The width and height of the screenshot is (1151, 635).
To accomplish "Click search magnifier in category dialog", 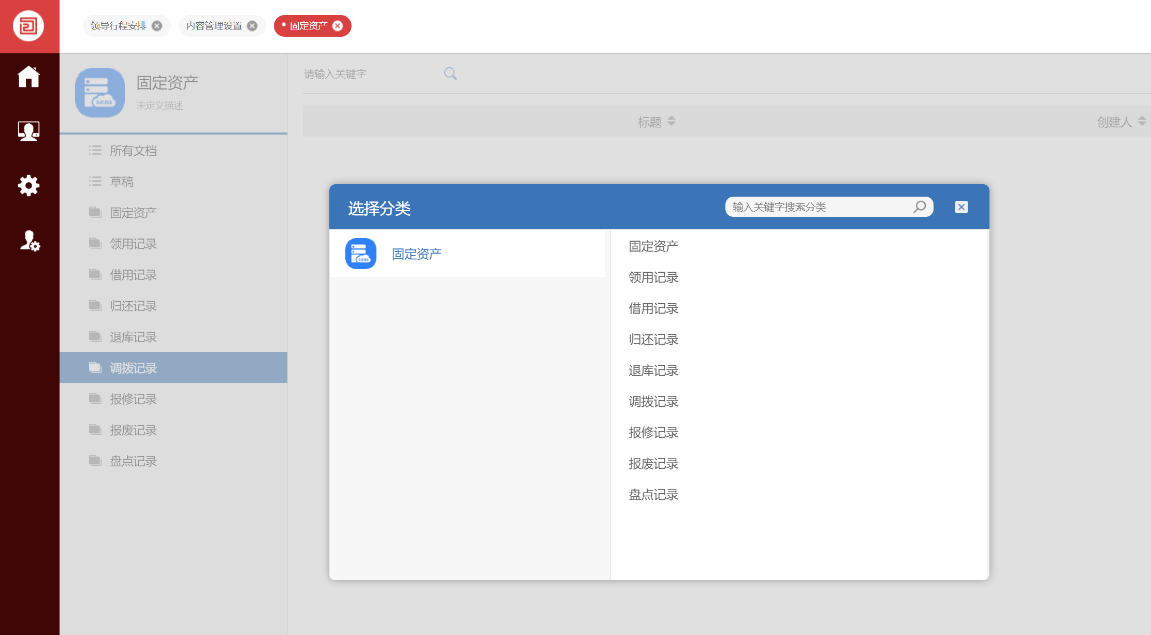I will (x=920, y=207).
